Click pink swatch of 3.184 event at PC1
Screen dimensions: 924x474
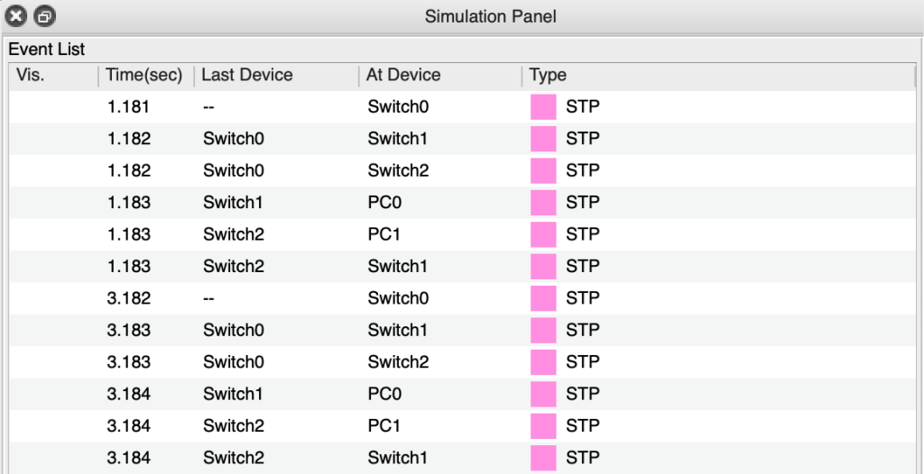pyautogui.click(x=543, y=425)
